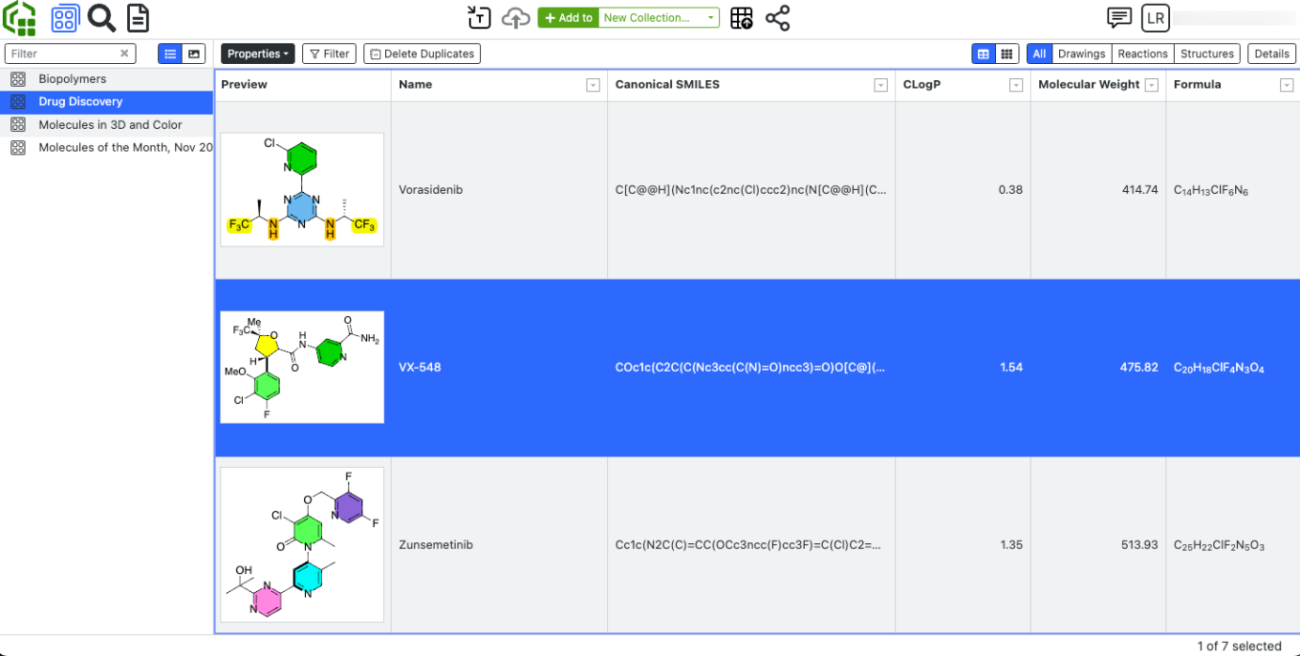
Task: Open the share icon
Action: (x=777, y=18)
